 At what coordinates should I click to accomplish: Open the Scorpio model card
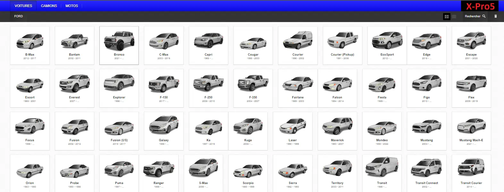(x=248, y=173)
